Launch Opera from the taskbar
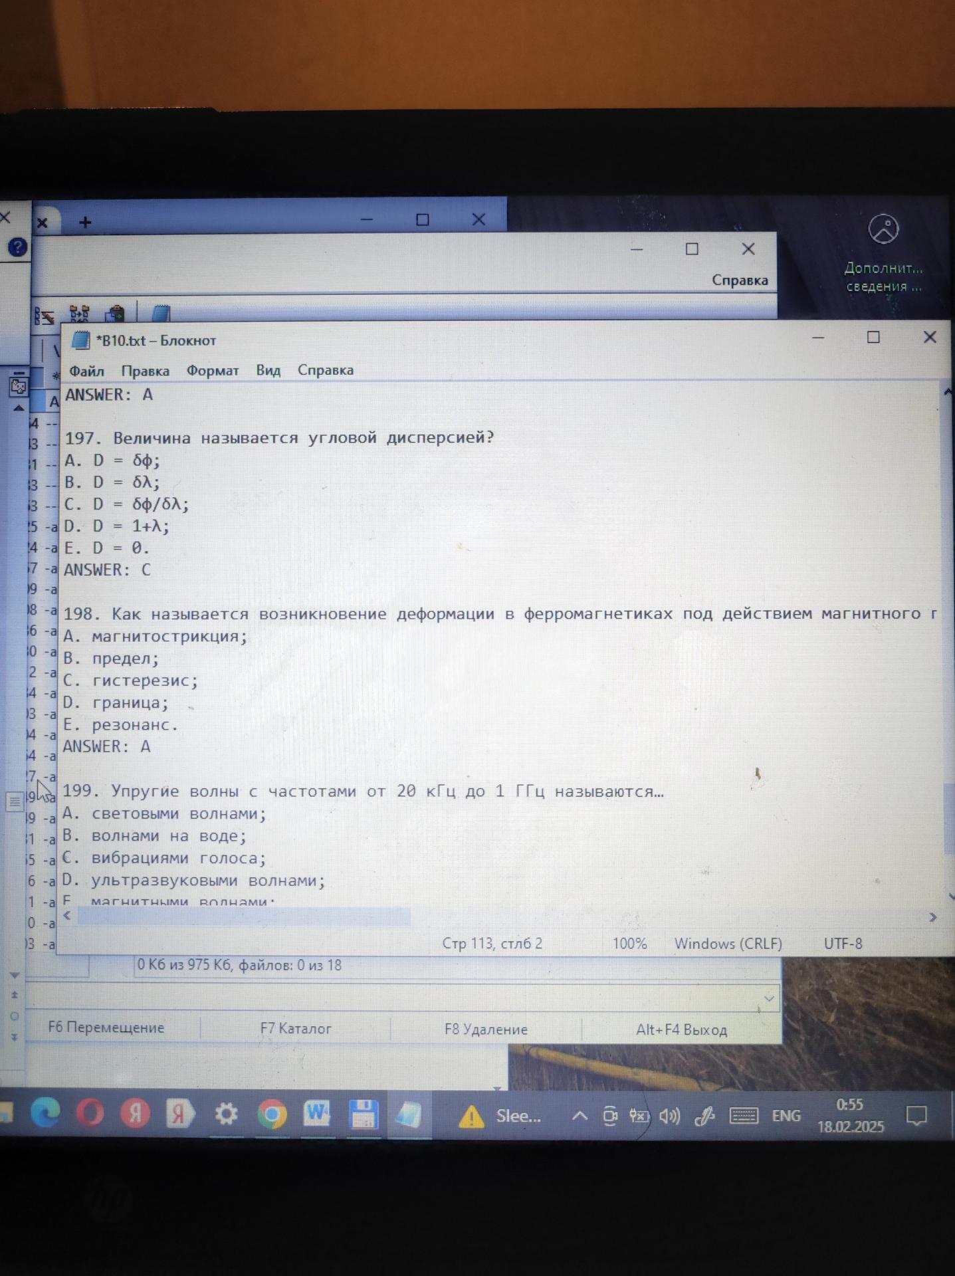 (90, 1113)
